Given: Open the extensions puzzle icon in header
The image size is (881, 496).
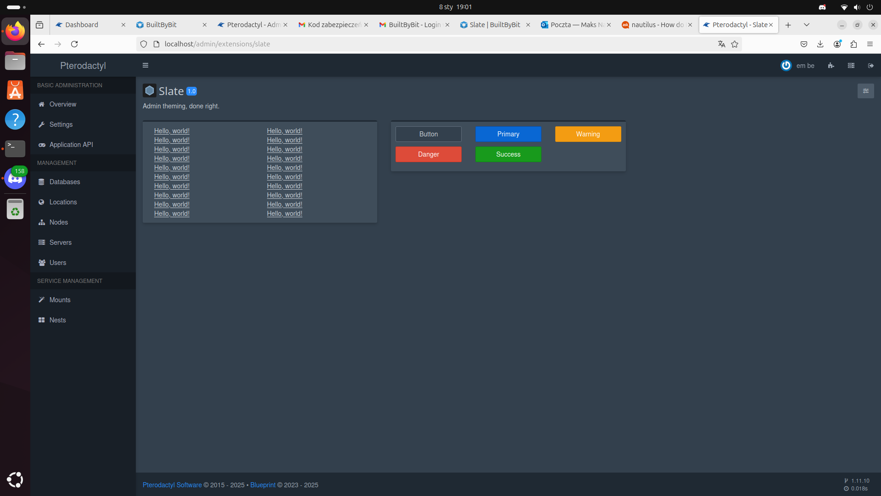Looking at the screenshot, I should point(831,66).
